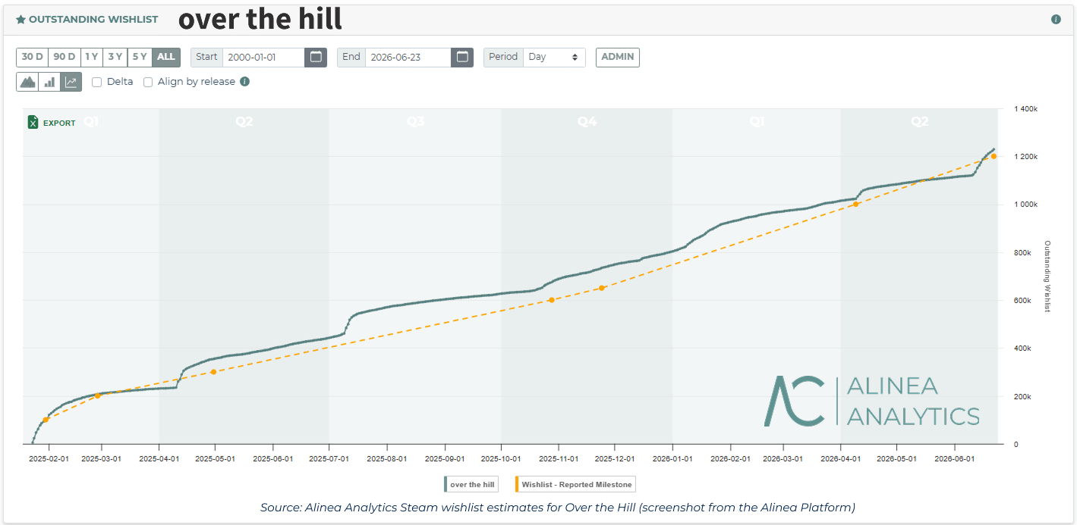Open the Start date calendar picker
Image resolution: width=1077 pixels, height=525 pixels.
coord(316,57)
